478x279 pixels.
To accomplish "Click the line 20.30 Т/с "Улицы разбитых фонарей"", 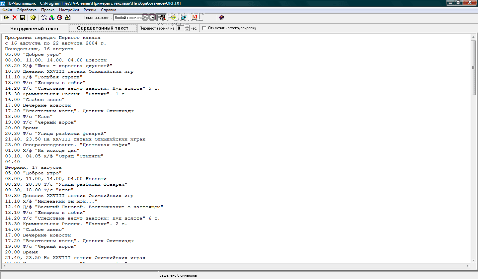I will [56, 134].
